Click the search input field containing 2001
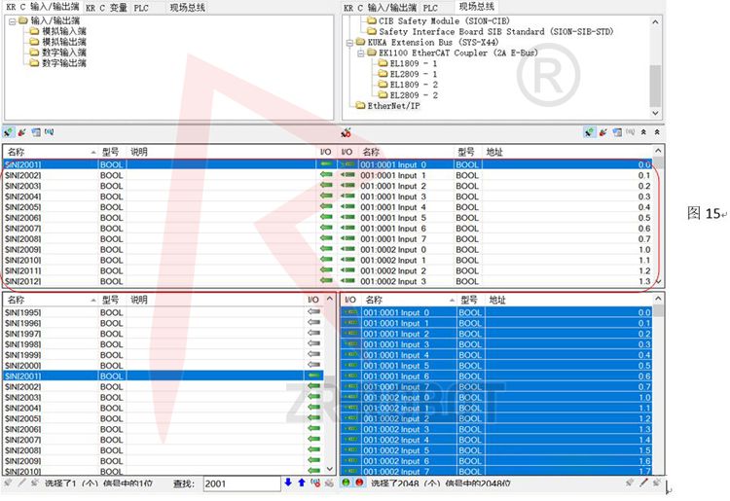The height and width of the screenshot is (501, 730). [x=240, y=483]
